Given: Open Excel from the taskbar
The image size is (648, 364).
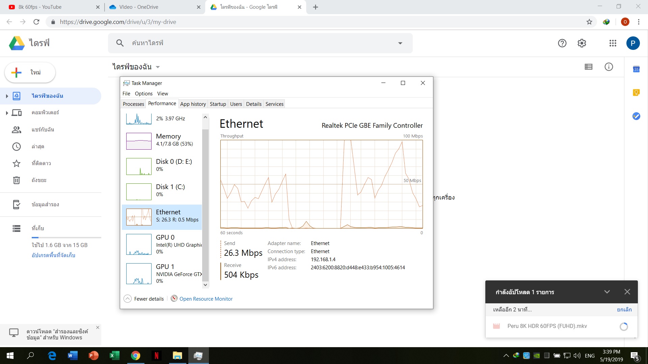Looking at the screenshot, I should coord(115,356).
